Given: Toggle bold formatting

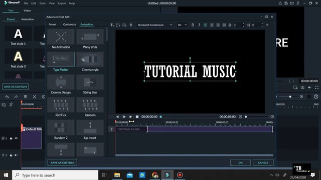Looking at the screenshot, I should pos(193,25).
